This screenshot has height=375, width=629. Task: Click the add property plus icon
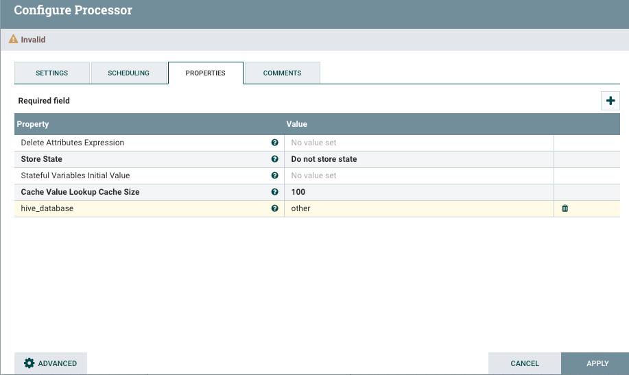(x=610, y=101)
